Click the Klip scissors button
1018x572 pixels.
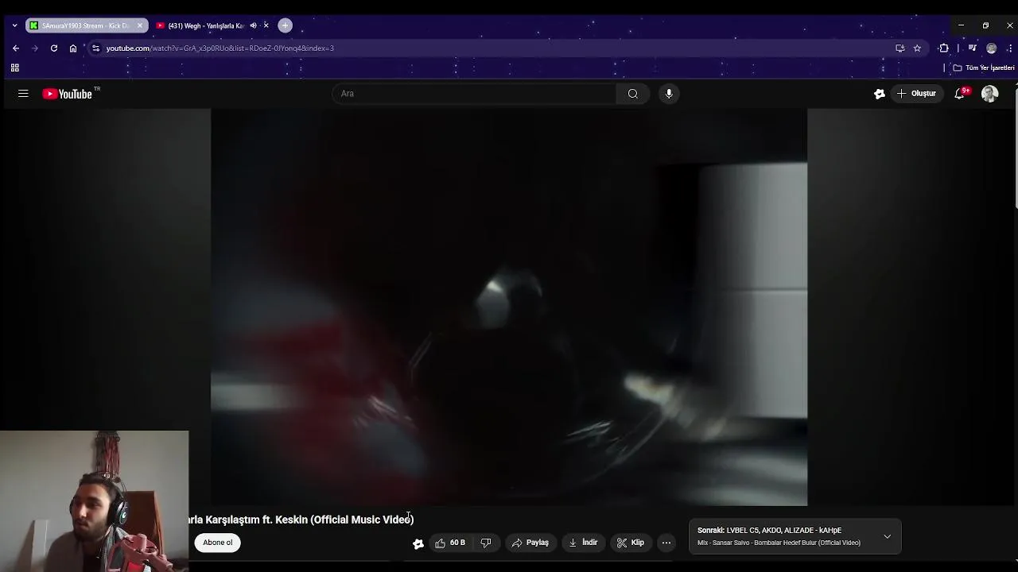pyautogui.click(x=631, y=543)
